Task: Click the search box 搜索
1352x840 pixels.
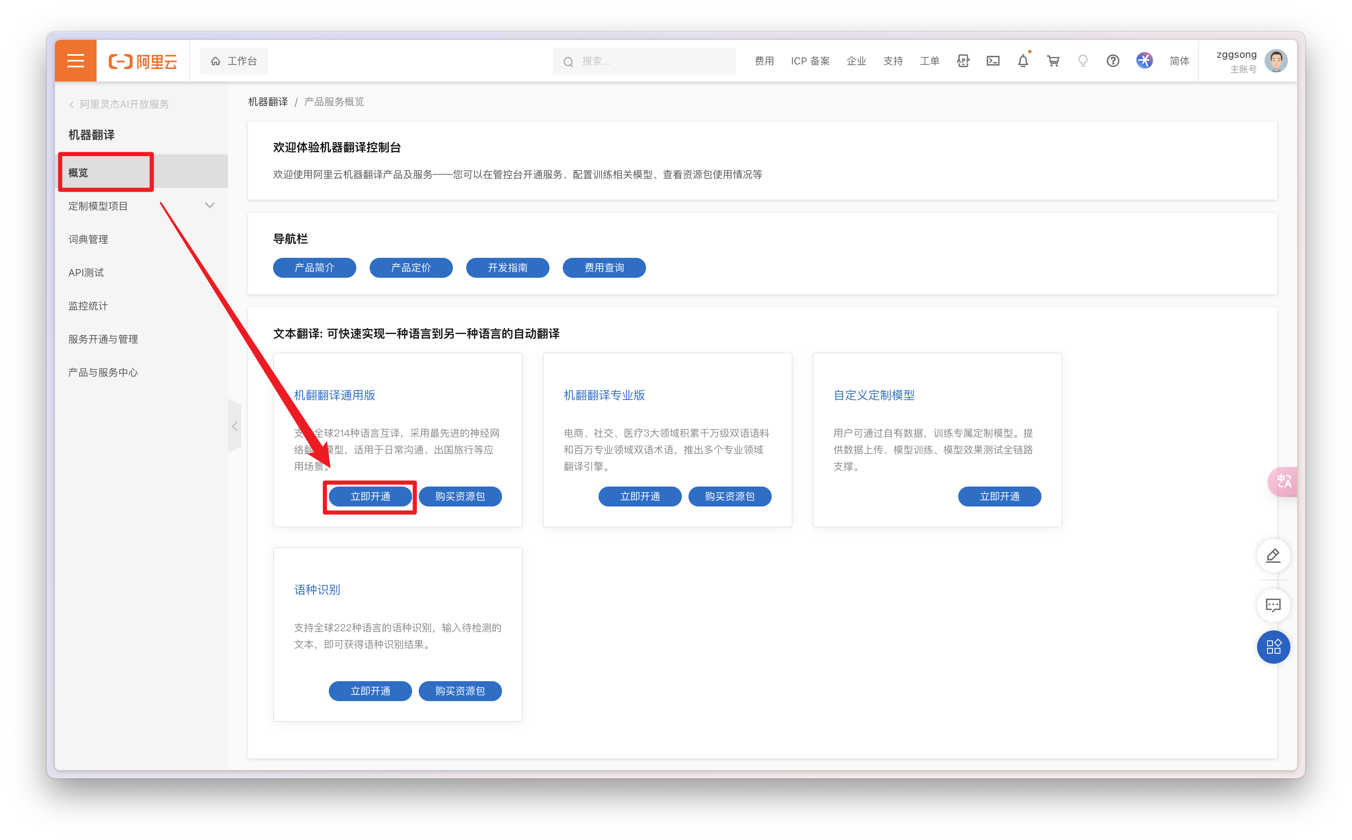Action: click(644, 61)
